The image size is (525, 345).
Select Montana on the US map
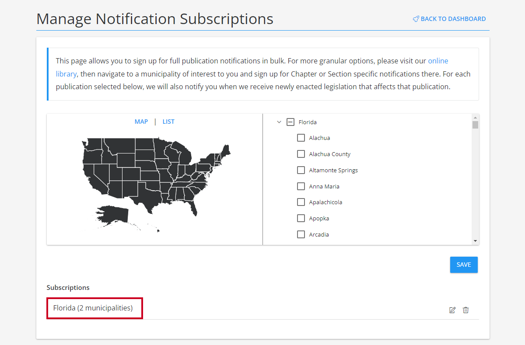coord(120,145)
